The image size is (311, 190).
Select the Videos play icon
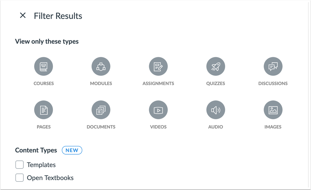tap(158, 110)
